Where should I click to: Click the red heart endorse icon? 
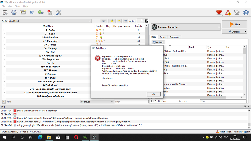point(219,12)
